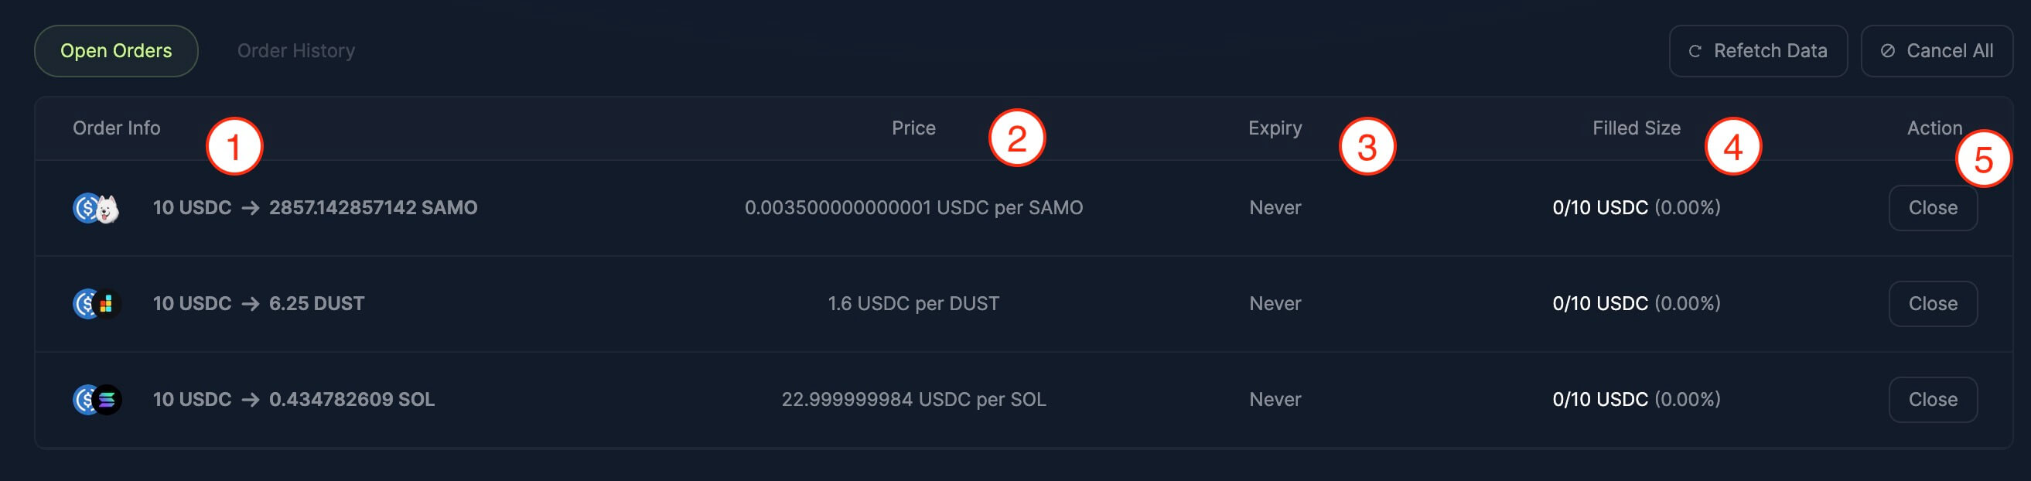Screen dimensions: 2031x481
Task: Click the cancel icon in Cancel All
Action: [x=1887, y=51]
